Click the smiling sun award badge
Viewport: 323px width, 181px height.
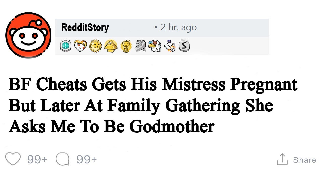95,46
